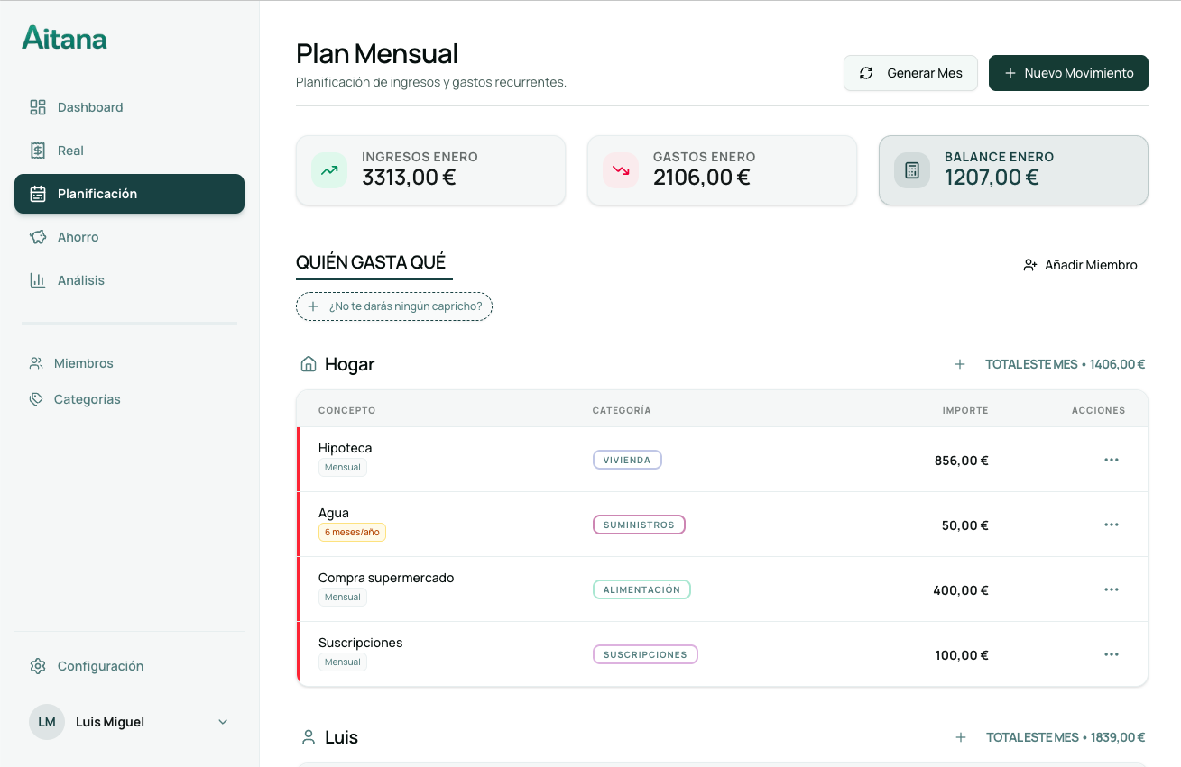Open the Compra supermercado actions menu

click(x=1111, y=589)
